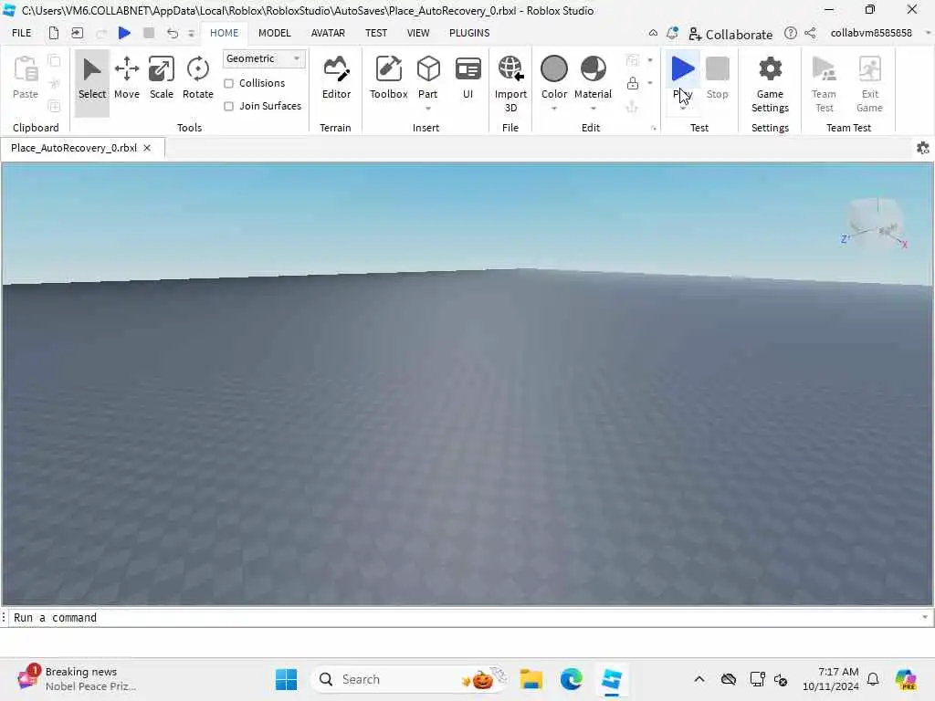
Task: Launch Microsoft Edge from the taskbar
Action: point(571,679)
